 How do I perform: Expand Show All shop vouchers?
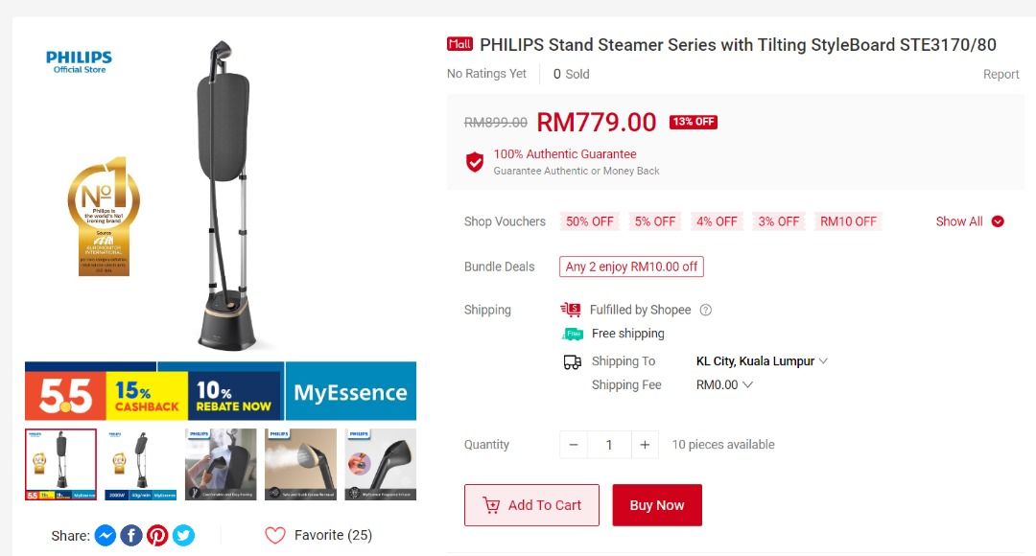click(x=970, y=221)
